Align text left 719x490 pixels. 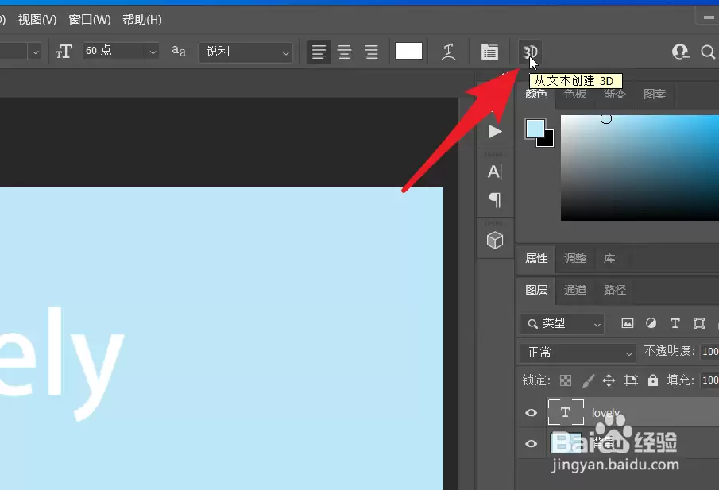coord(319,52)
